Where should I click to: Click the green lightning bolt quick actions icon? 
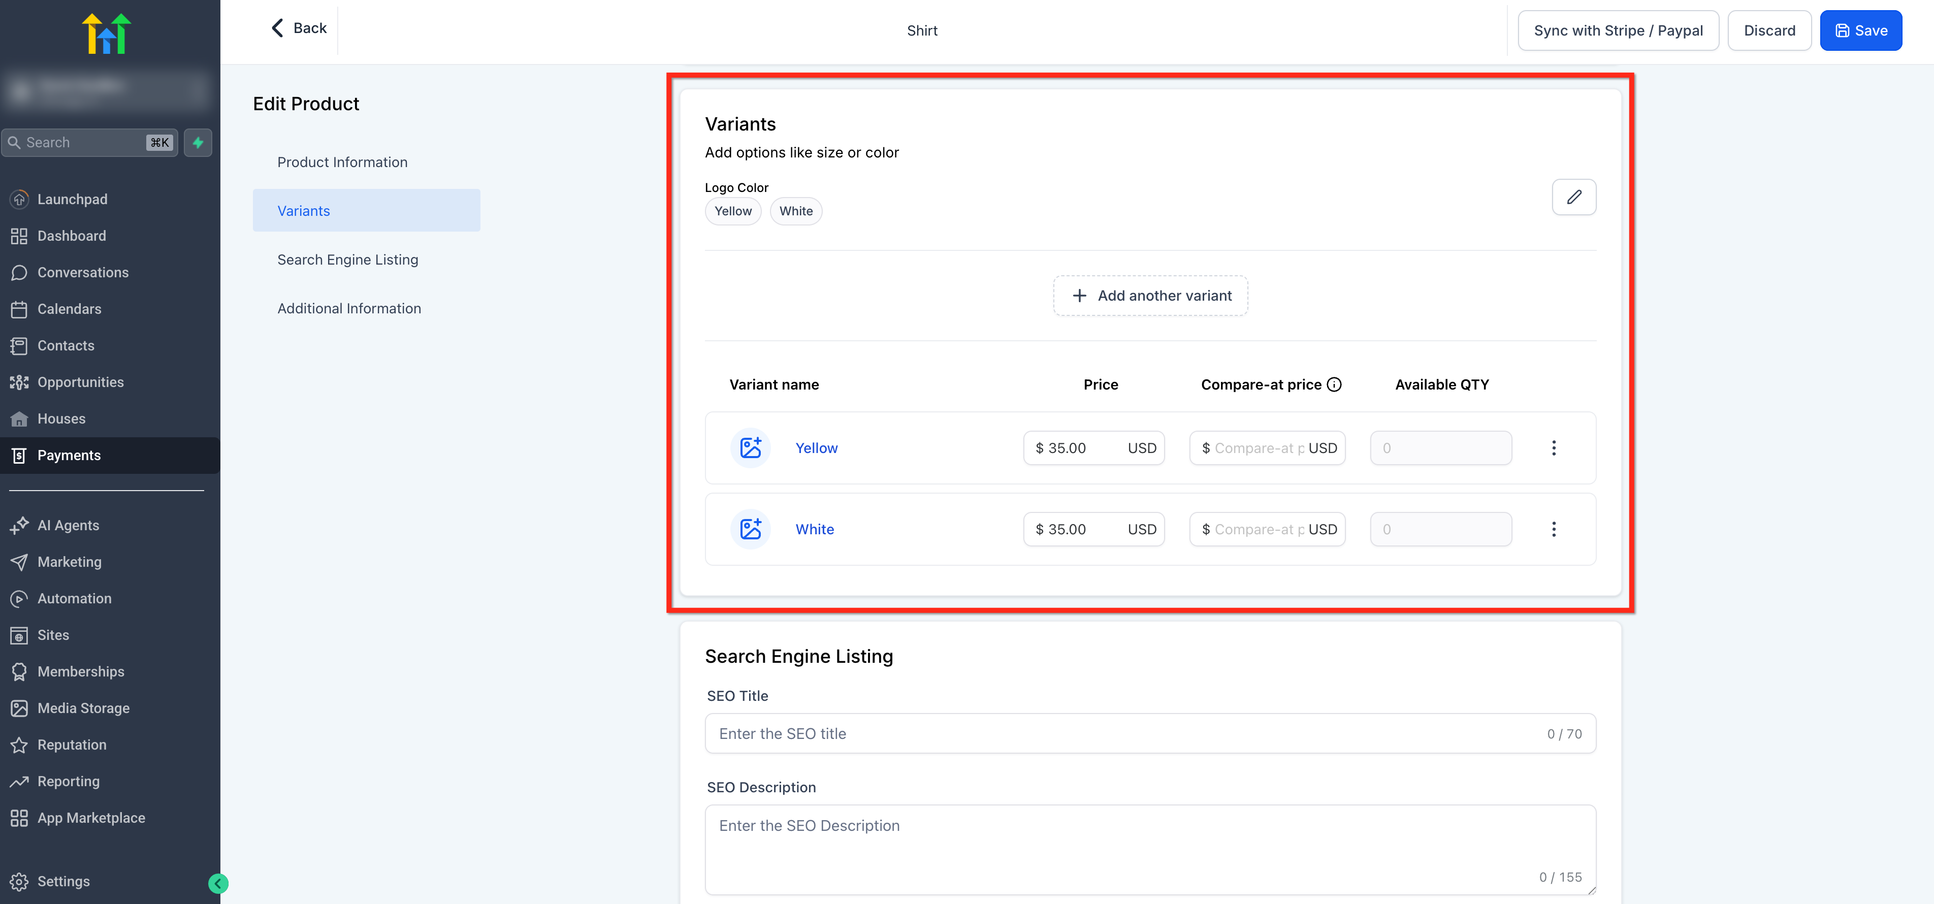[198, 143]
